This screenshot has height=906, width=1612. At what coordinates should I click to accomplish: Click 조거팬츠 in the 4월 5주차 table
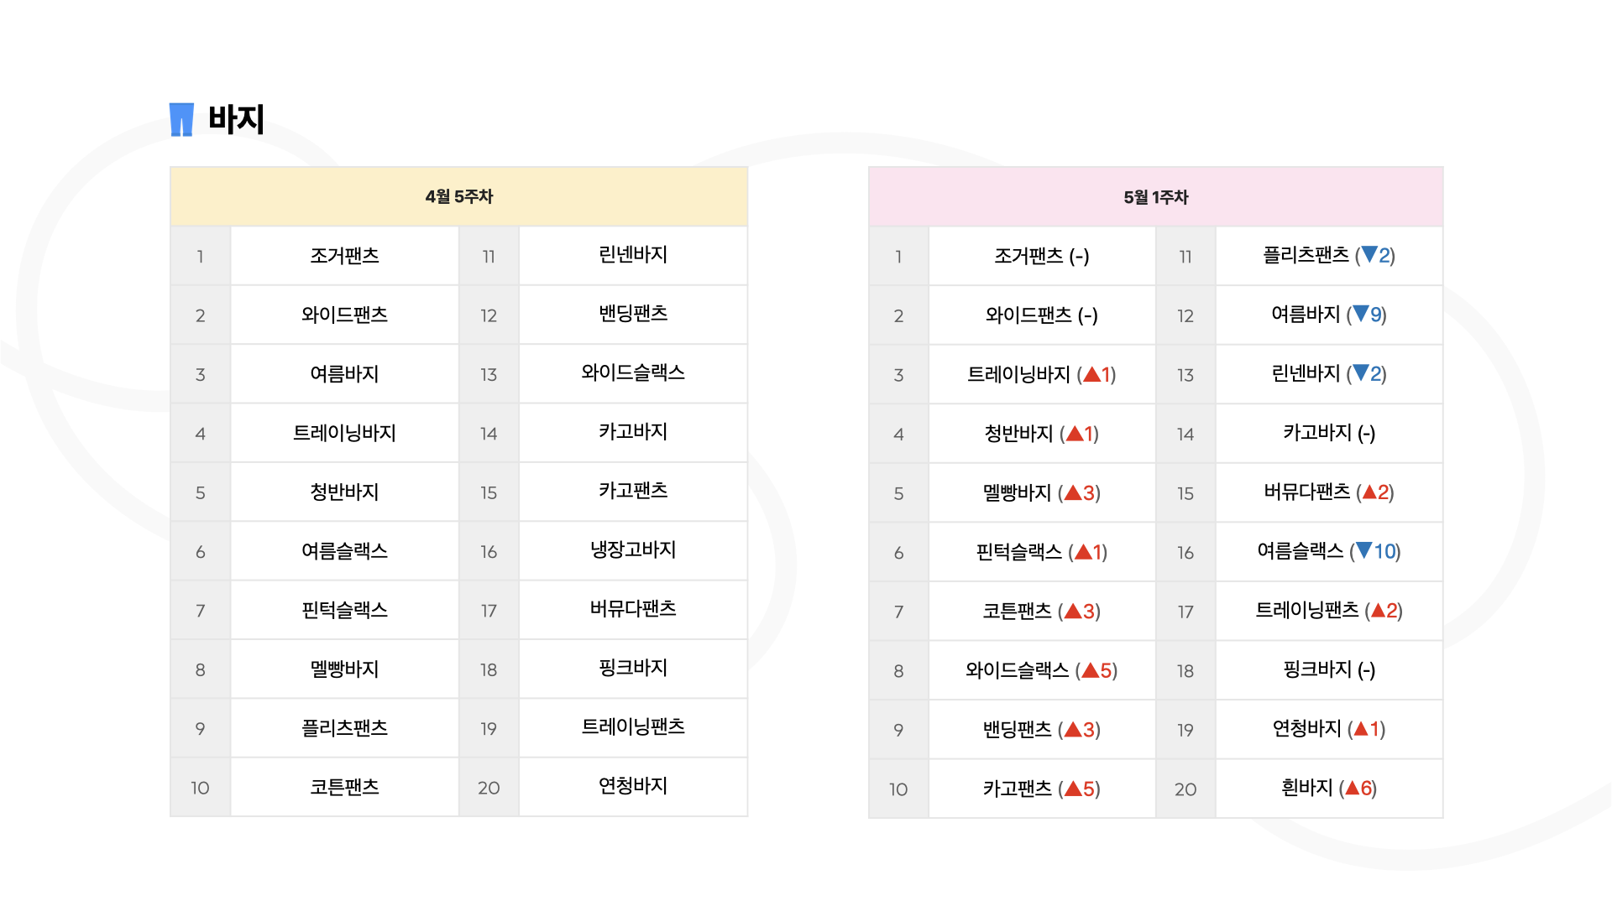tap(344, 256)
